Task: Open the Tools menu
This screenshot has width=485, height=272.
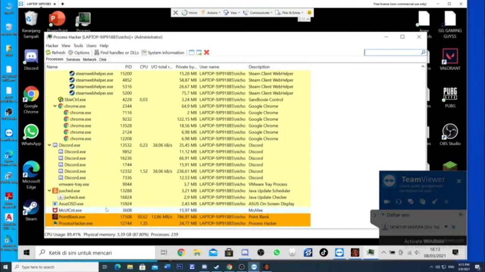Action: click(78, 46)
